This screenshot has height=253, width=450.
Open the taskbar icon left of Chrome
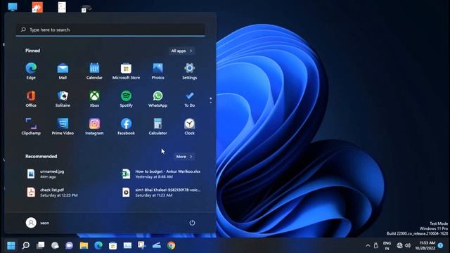pyautogui.click(x=157, y=245)
